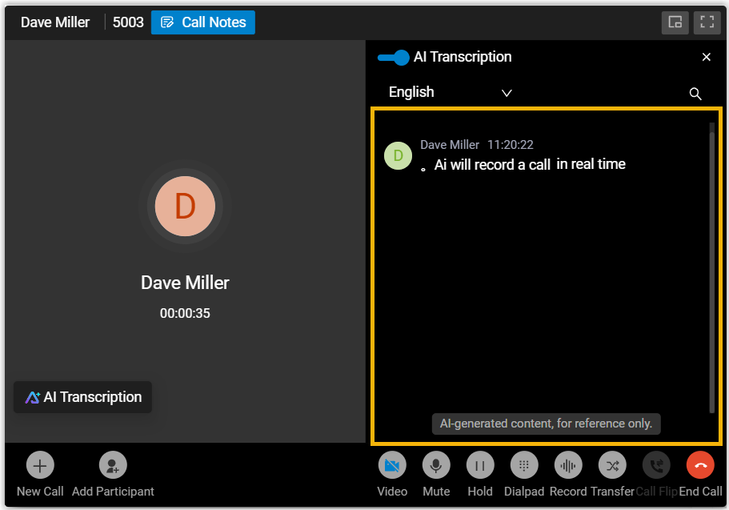Open Call Notes
Screen dimensions: 729x510
click(x=203, y=22)
